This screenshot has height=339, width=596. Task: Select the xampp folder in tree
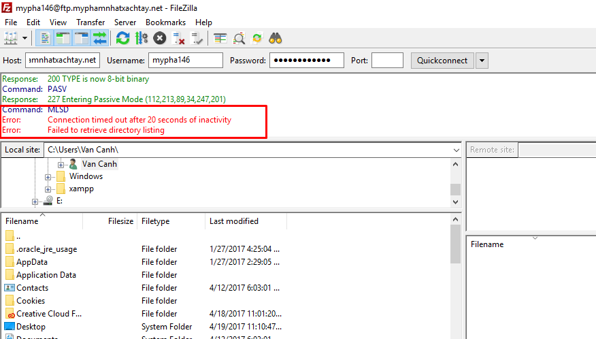[x=82, y=189]
